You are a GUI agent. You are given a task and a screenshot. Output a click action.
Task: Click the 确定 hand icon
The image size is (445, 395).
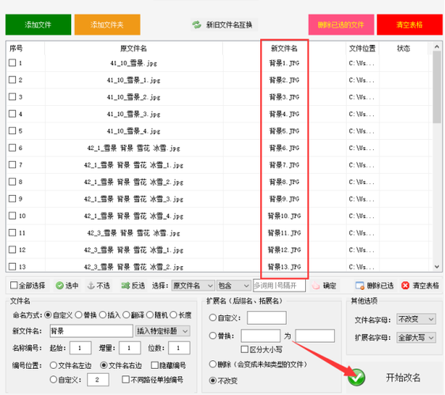tap(315, 285)
